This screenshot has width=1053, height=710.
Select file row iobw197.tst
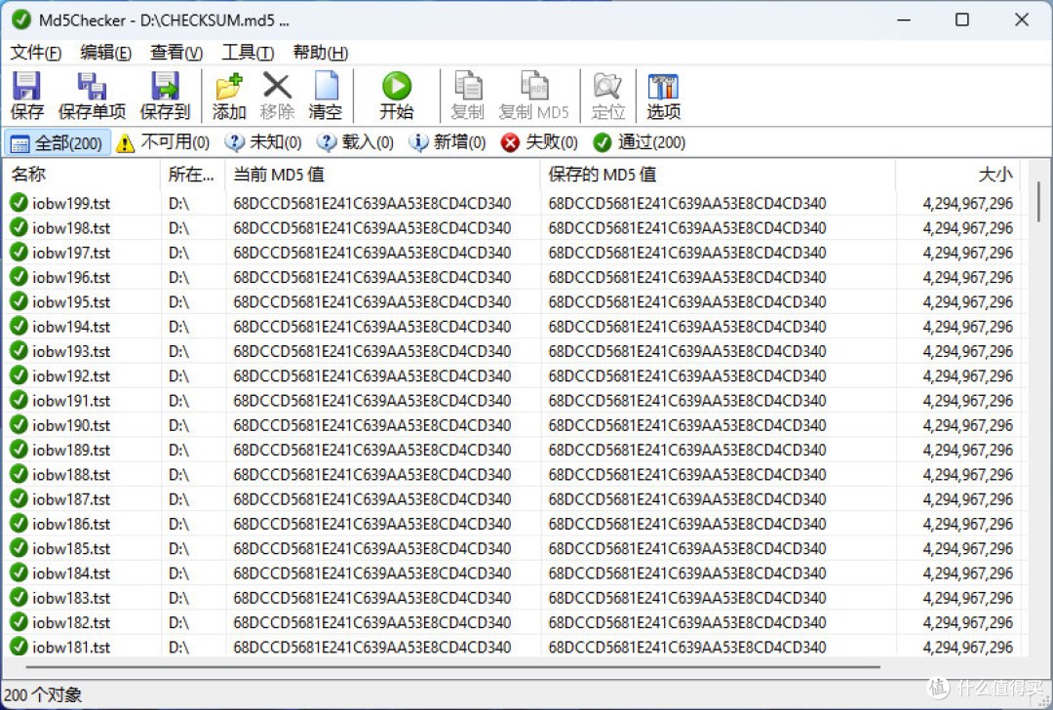(x=515, y=253)
